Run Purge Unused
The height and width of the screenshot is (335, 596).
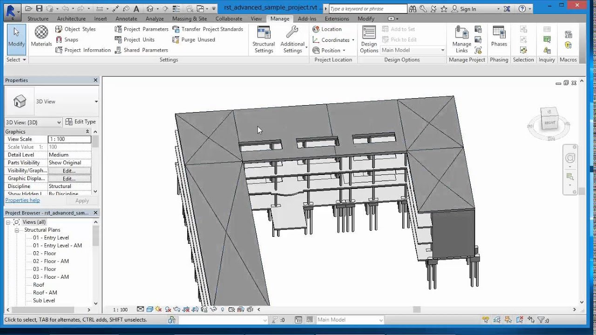(x=194, y=40)
